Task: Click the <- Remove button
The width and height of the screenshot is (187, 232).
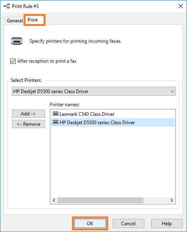Action: coord(28,124)
